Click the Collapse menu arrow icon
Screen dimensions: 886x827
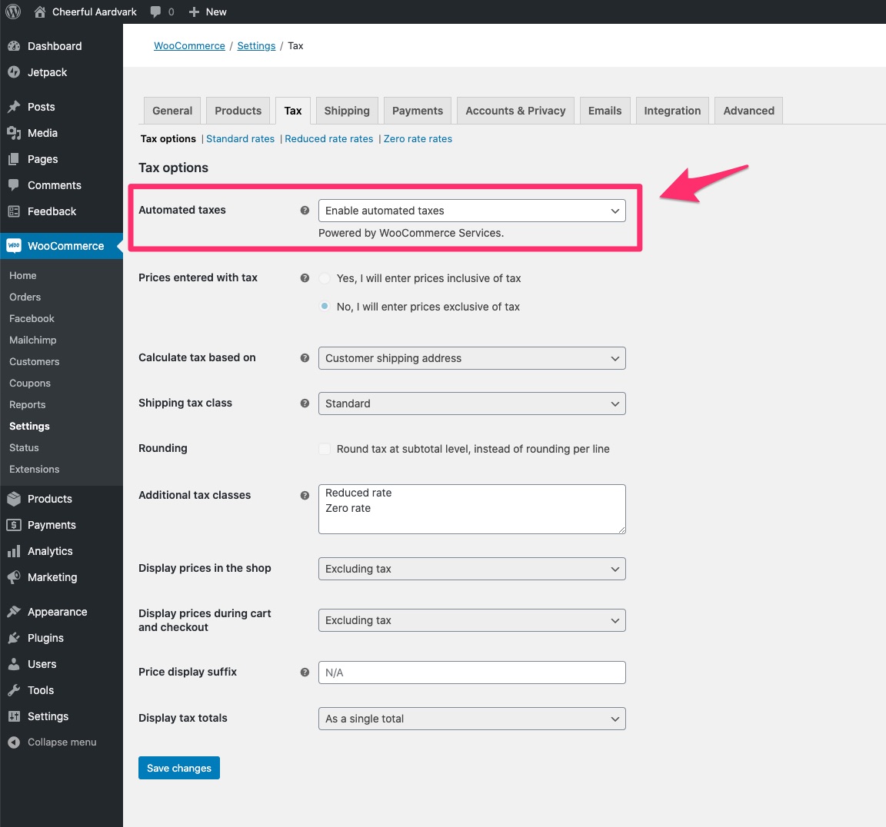(14, 742)
